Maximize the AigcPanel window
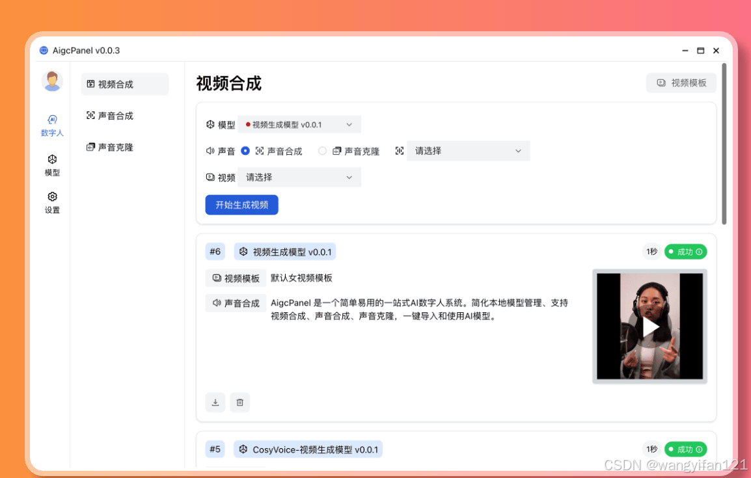 pyautogui.click(x=700, y=50)
